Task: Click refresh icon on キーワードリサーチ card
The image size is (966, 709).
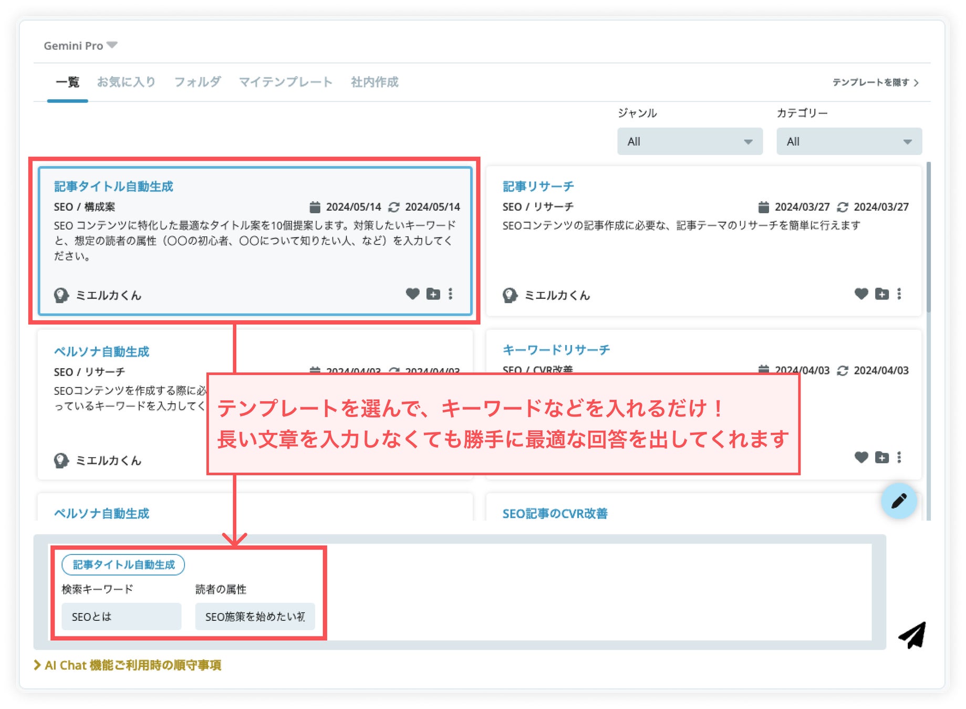Action: coord(843,370)
